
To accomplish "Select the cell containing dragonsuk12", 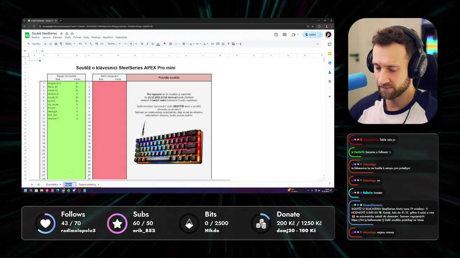I will [x=58, y=83].
